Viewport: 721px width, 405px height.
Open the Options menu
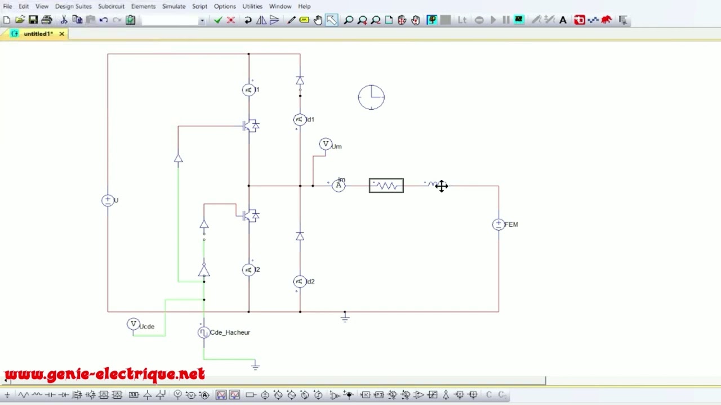pyautogui.click(x=225, y=6)
